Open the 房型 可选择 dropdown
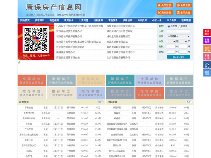 pos(178,36)
